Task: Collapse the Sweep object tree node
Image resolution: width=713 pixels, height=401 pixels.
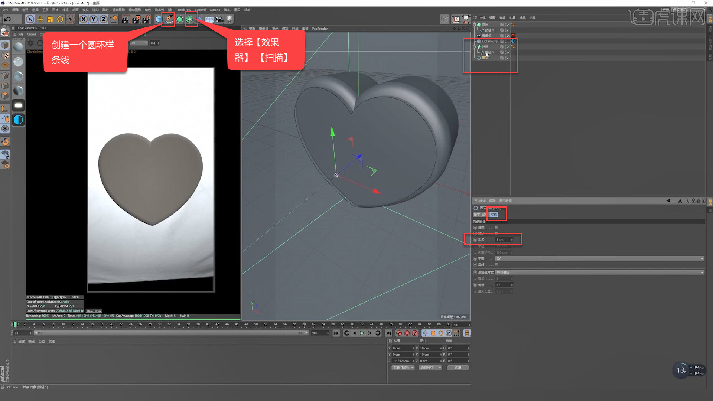Action: (474, 47)
